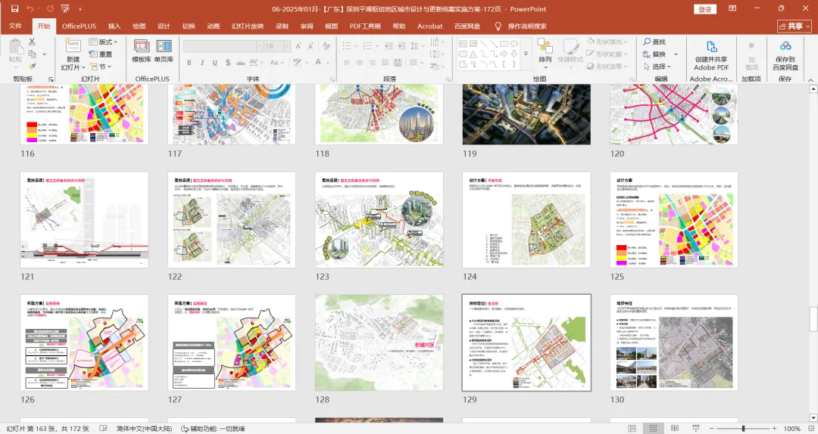Click language indicator 简体中文(中国大陆)
818x434 pixels.
[x=144, y=428]
